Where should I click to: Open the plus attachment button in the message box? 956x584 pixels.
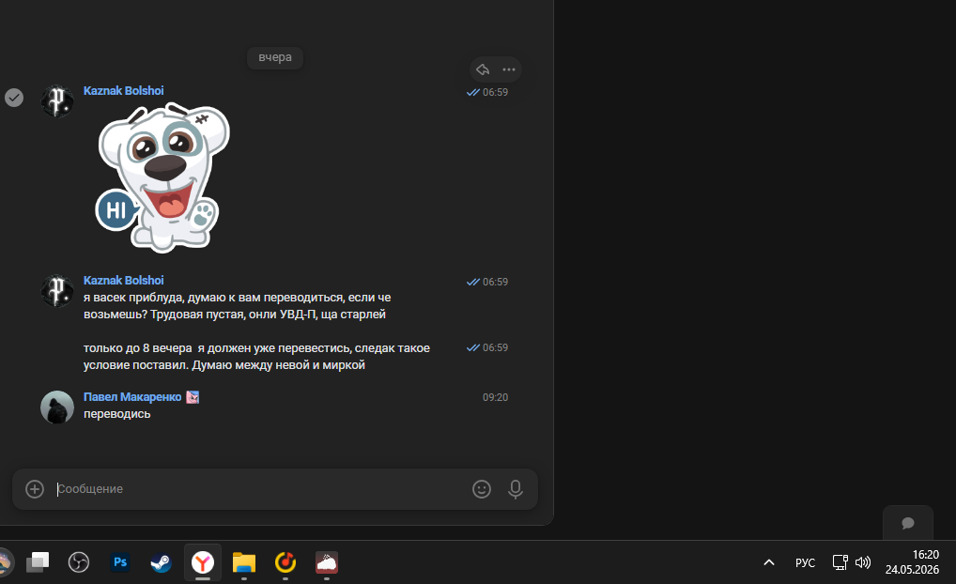pos(35,489)
